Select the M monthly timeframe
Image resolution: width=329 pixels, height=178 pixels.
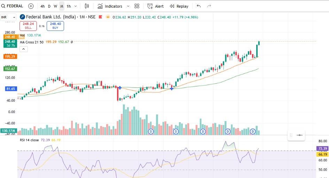point(62,6)
